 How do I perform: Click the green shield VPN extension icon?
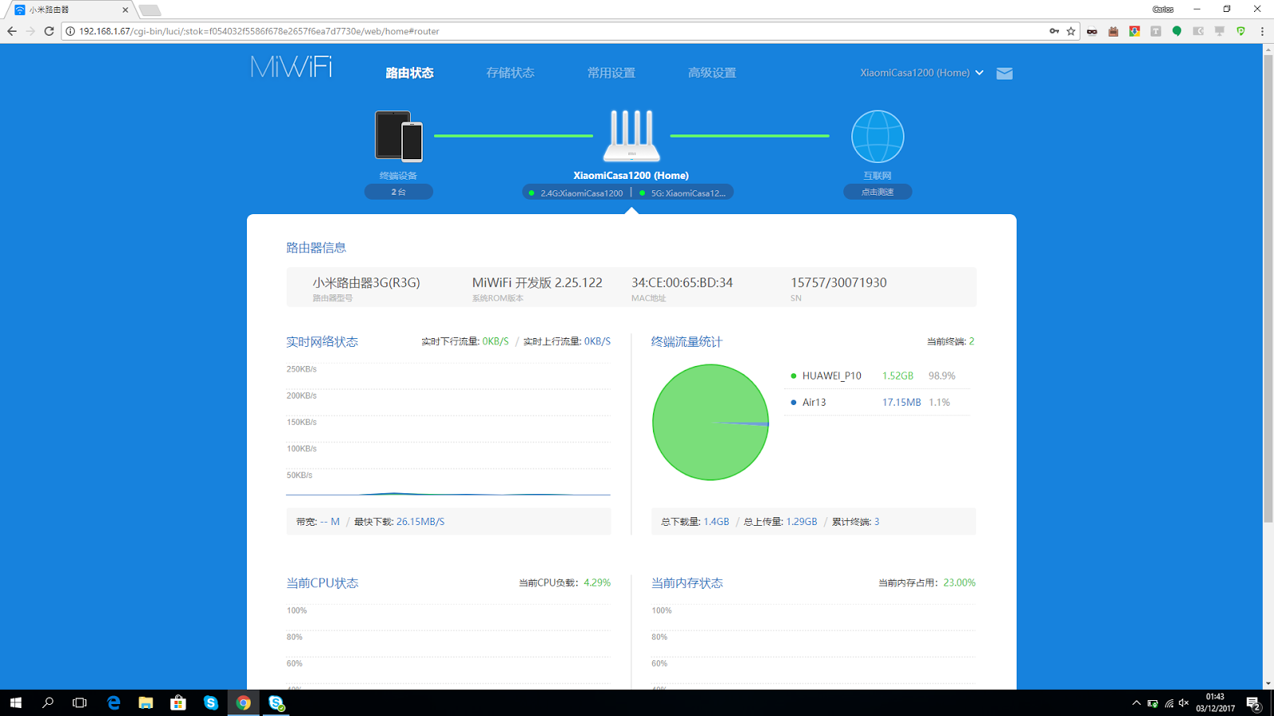point(1241,31)
